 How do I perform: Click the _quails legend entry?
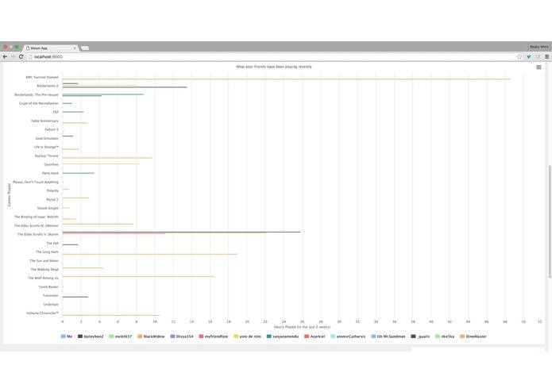(x=420, y=336)
